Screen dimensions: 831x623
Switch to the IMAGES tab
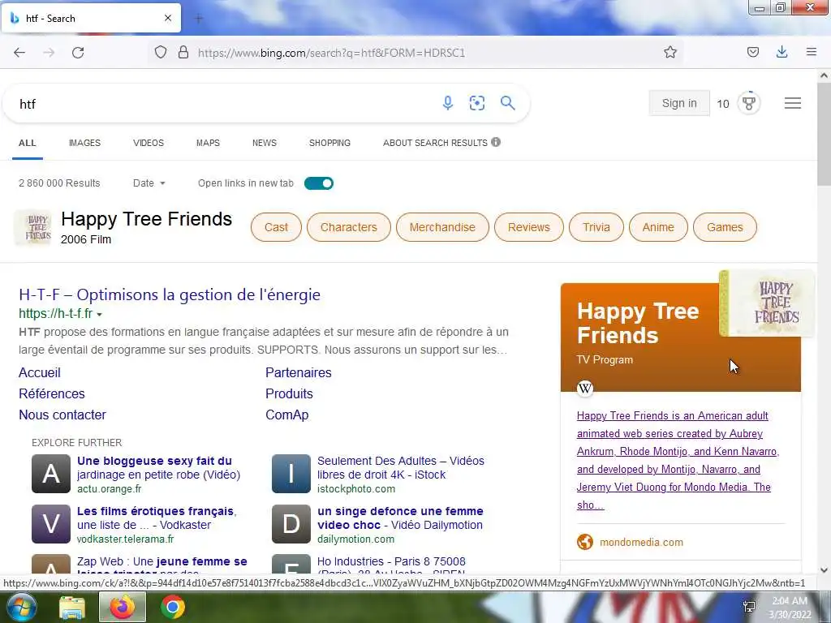(x=84, y=143)
